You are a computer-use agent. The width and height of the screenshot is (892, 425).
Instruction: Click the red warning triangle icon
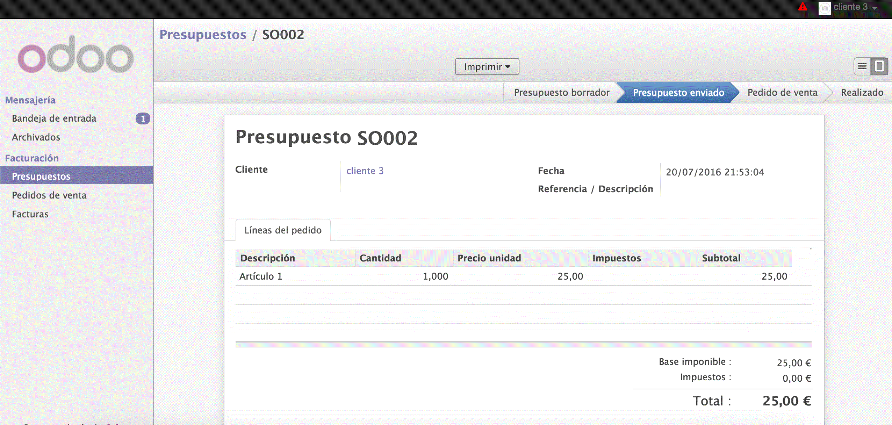pyautogui.click(x=803, y=7)
